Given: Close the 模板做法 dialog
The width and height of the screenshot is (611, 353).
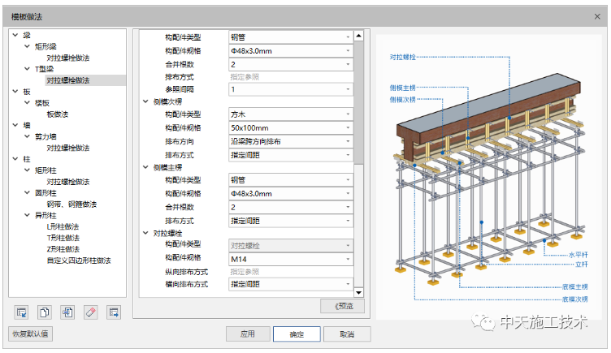Looking at the screenshot, I should pos(597,16).
